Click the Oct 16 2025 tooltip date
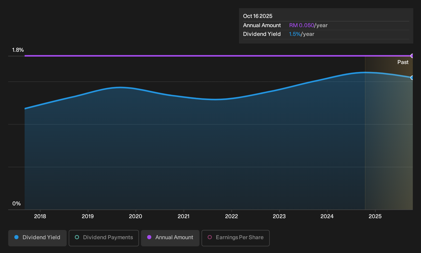 click(x=258, y=16)
